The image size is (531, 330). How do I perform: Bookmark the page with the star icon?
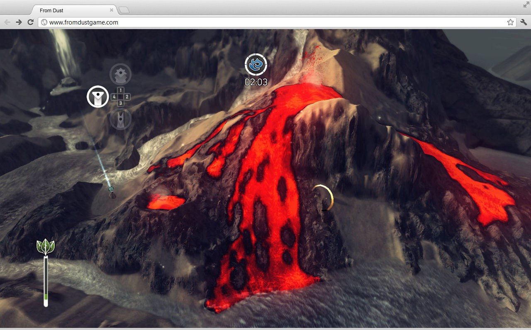510,22
